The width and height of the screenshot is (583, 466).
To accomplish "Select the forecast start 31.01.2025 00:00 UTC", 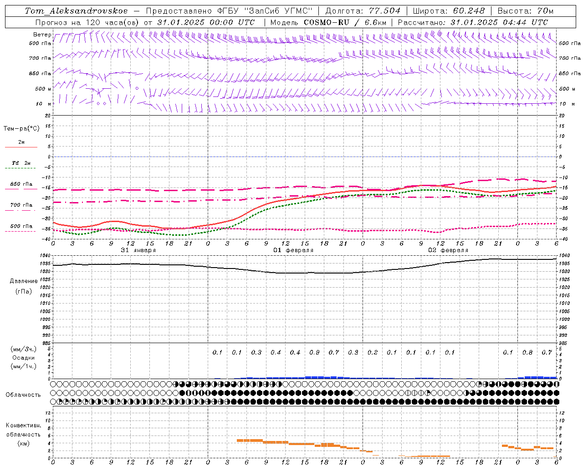I will click(x=206, y=22).
